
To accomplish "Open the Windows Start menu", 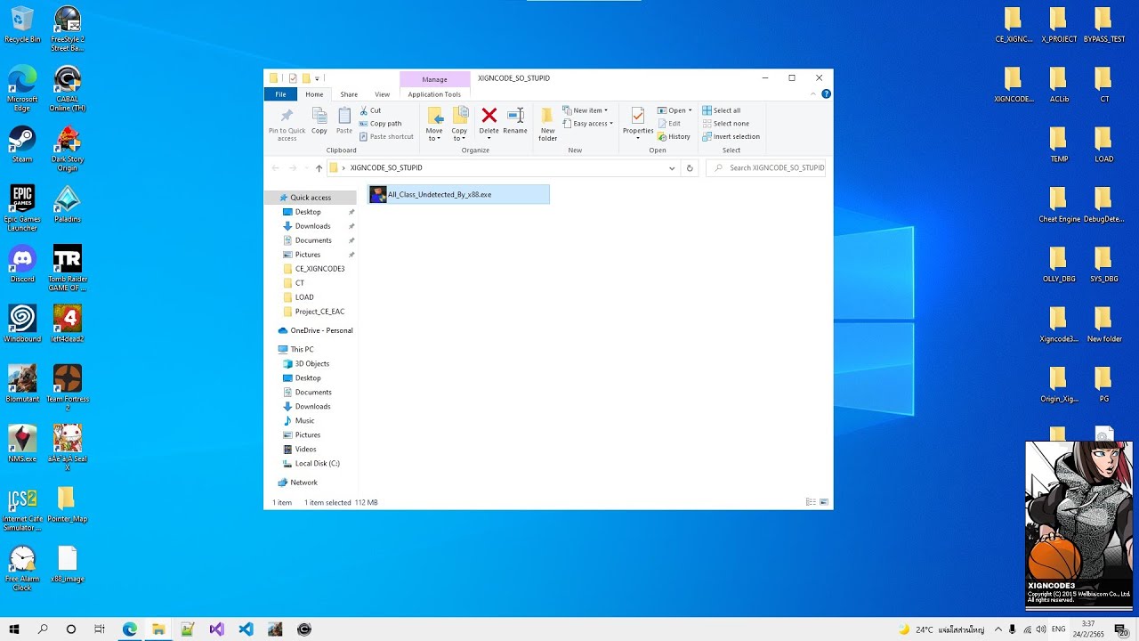I will point(14,629).
